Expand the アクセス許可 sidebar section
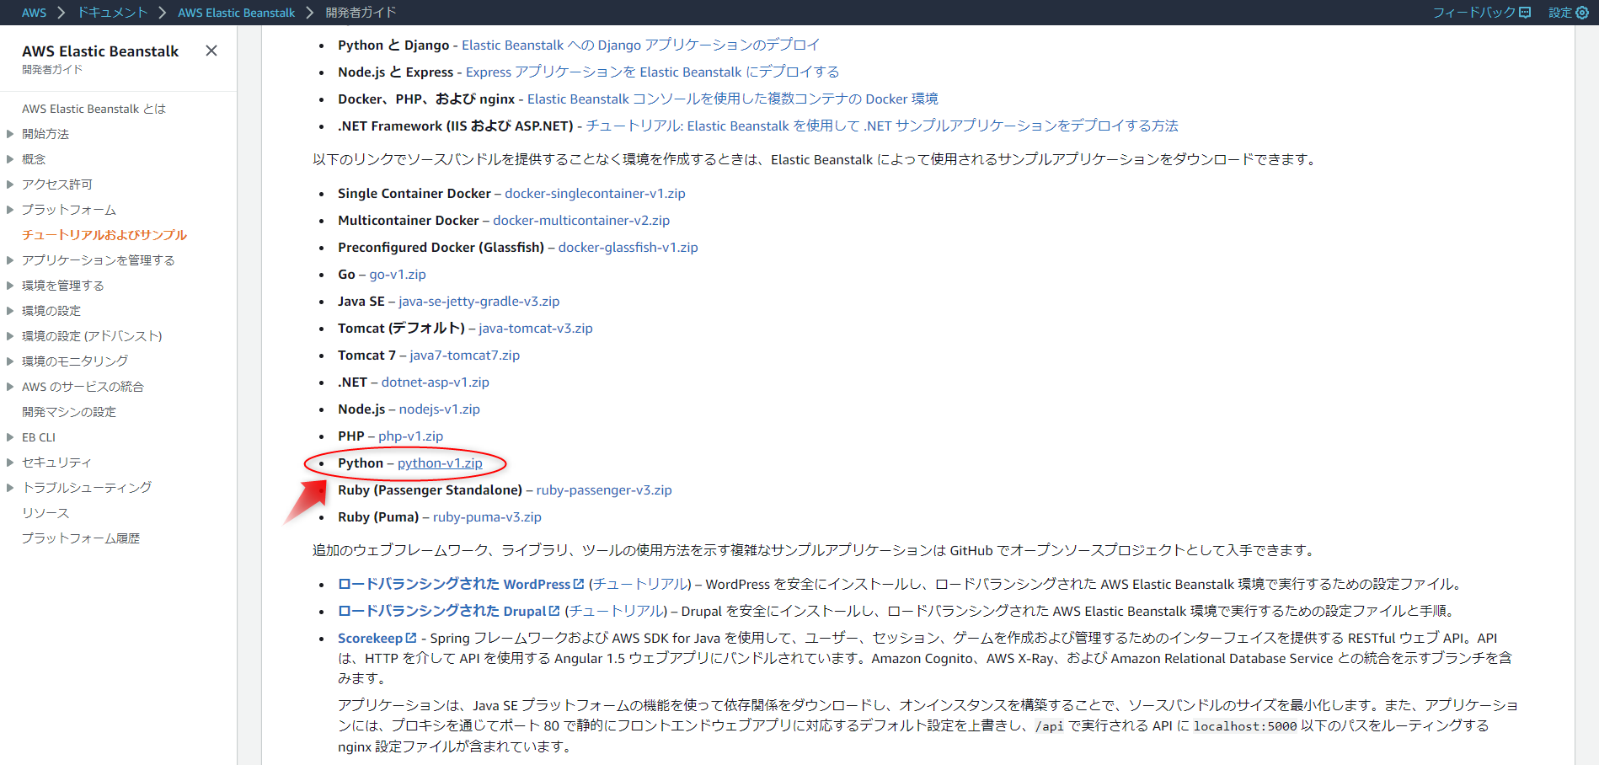 (10, 185)
